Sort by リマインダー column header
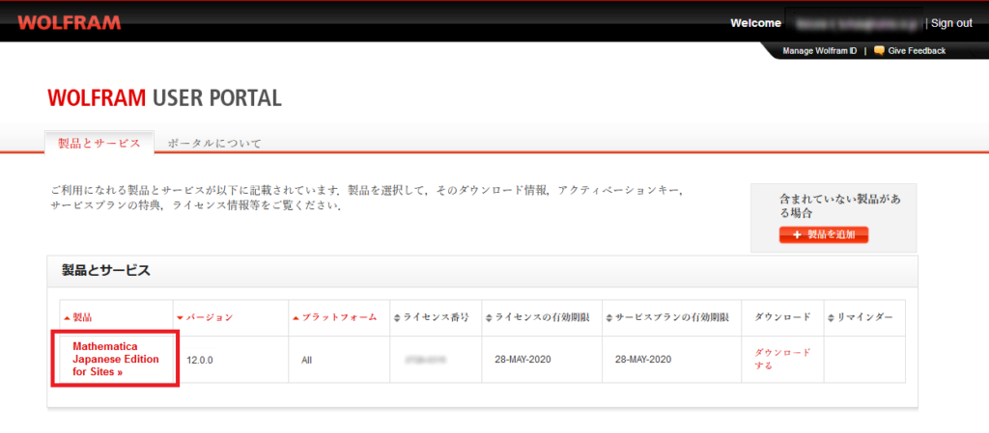This screenshot has height=433, width=989. click(862, 317)
